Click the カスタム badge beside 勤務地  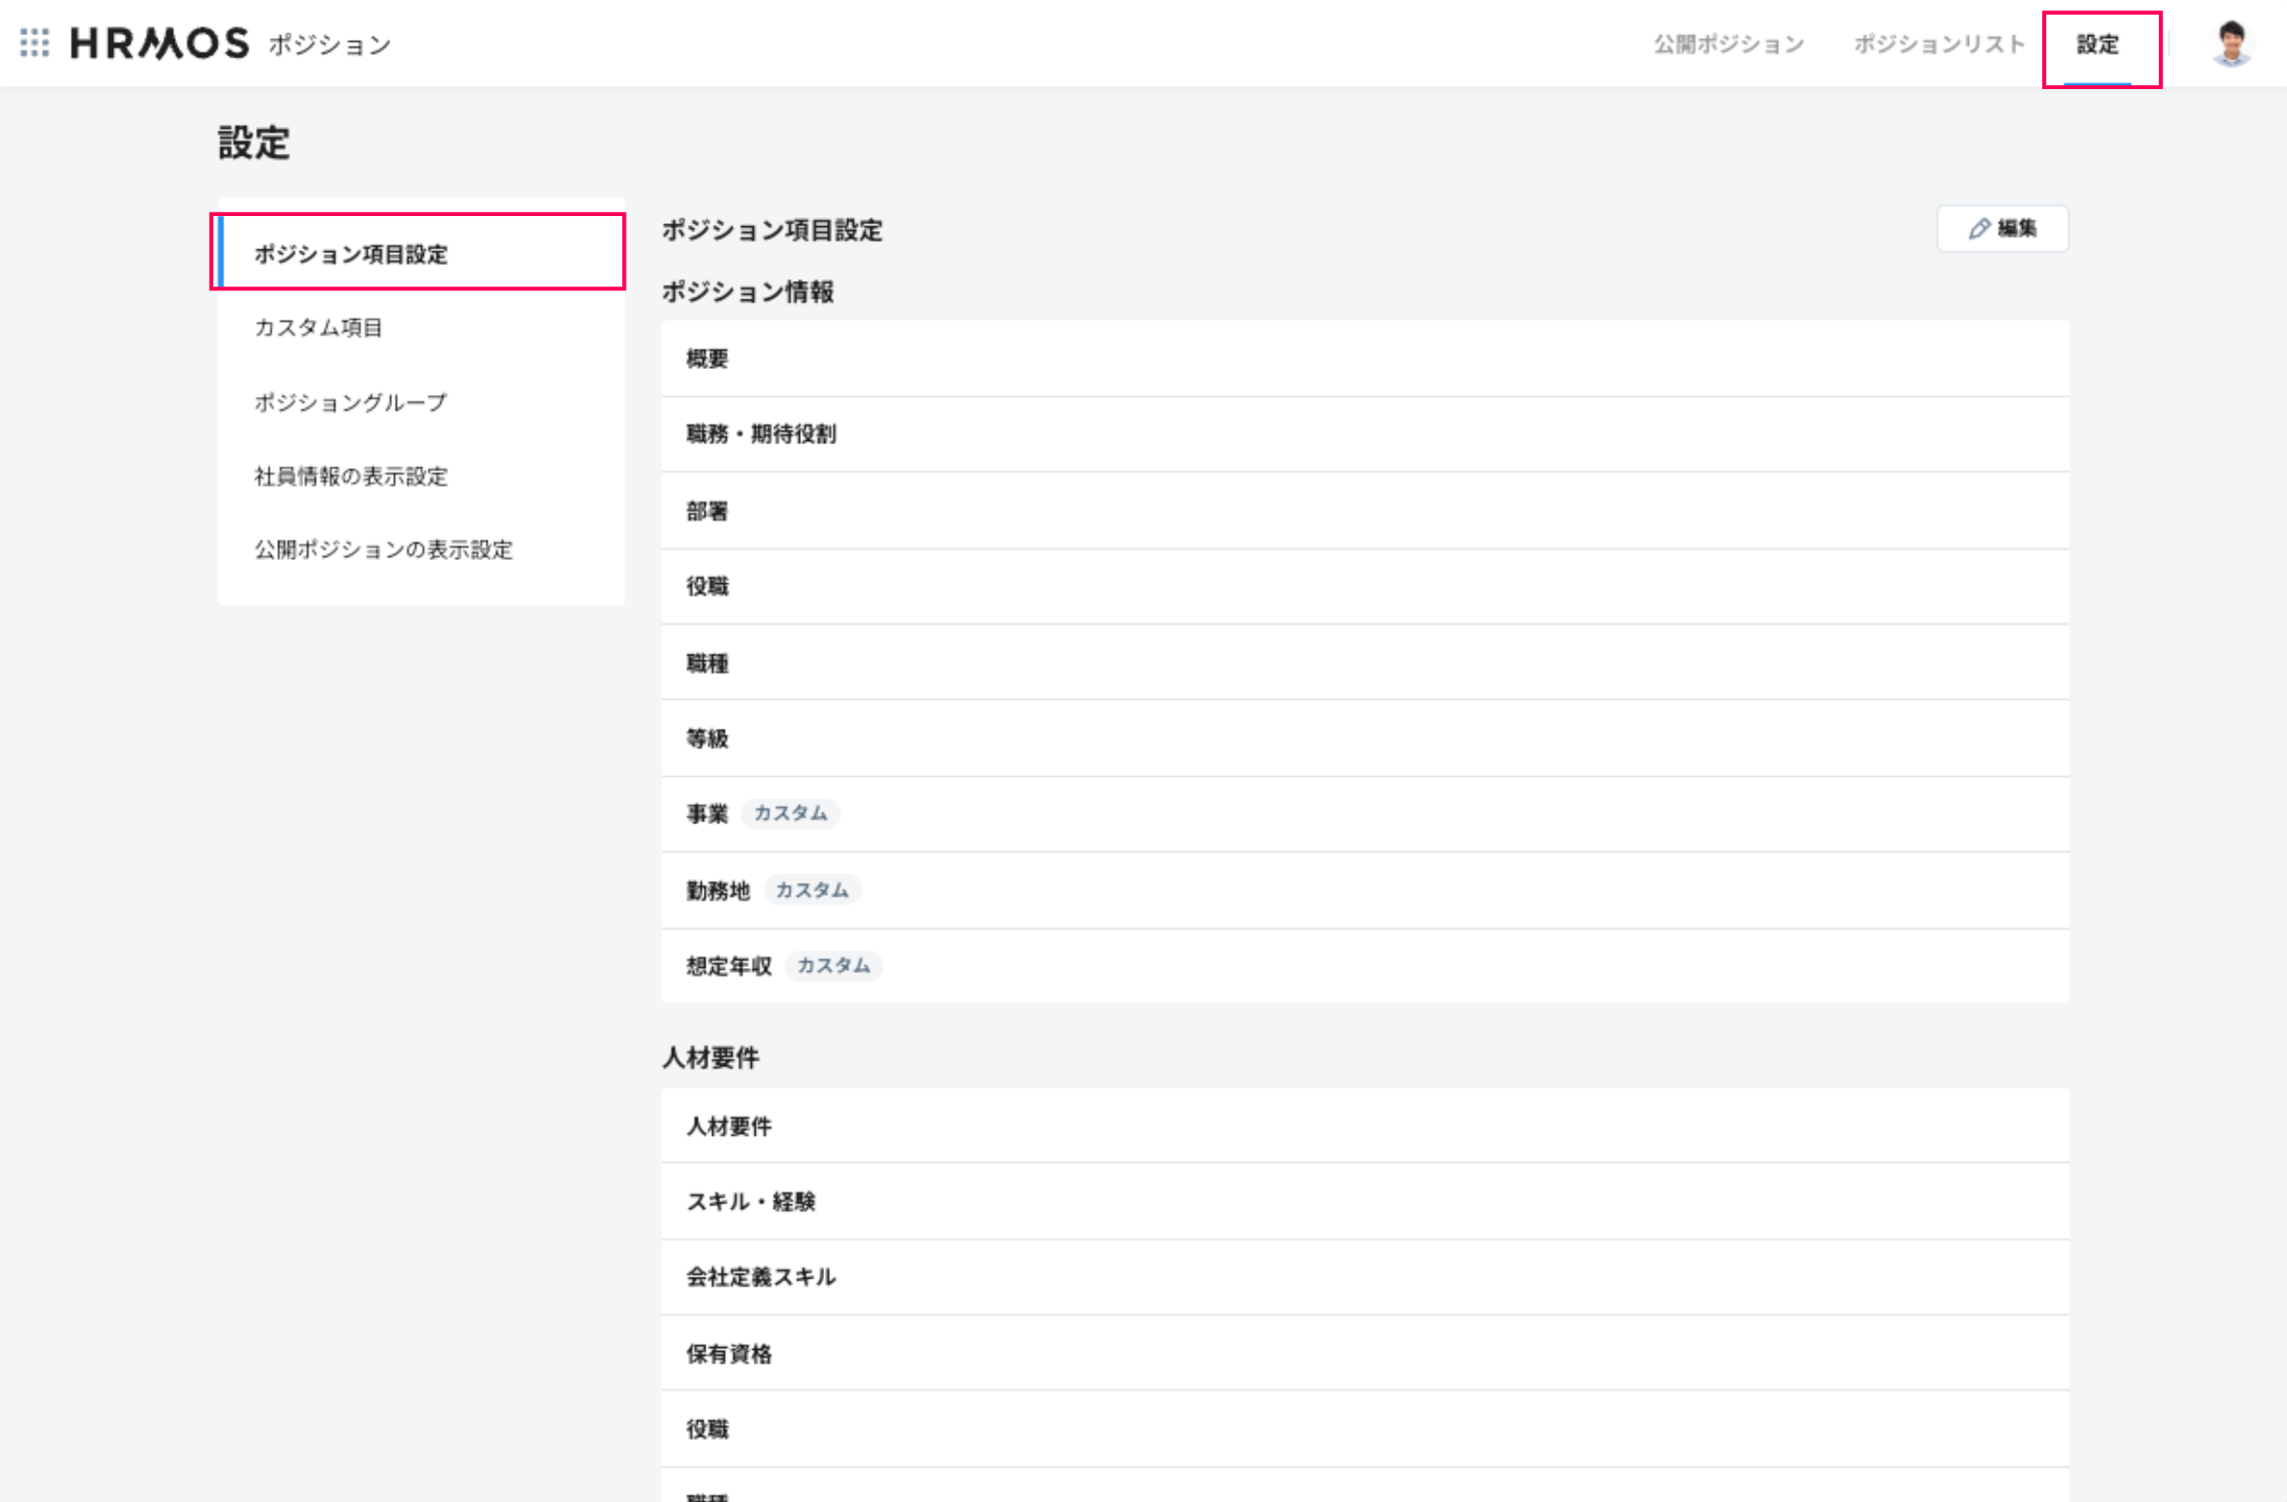[x=812, y=890]
